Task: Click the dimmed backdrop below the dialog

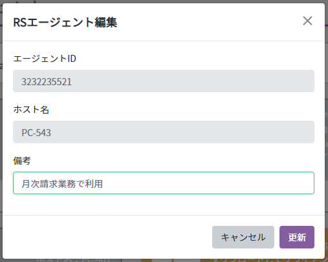Action: pos(164,261)
